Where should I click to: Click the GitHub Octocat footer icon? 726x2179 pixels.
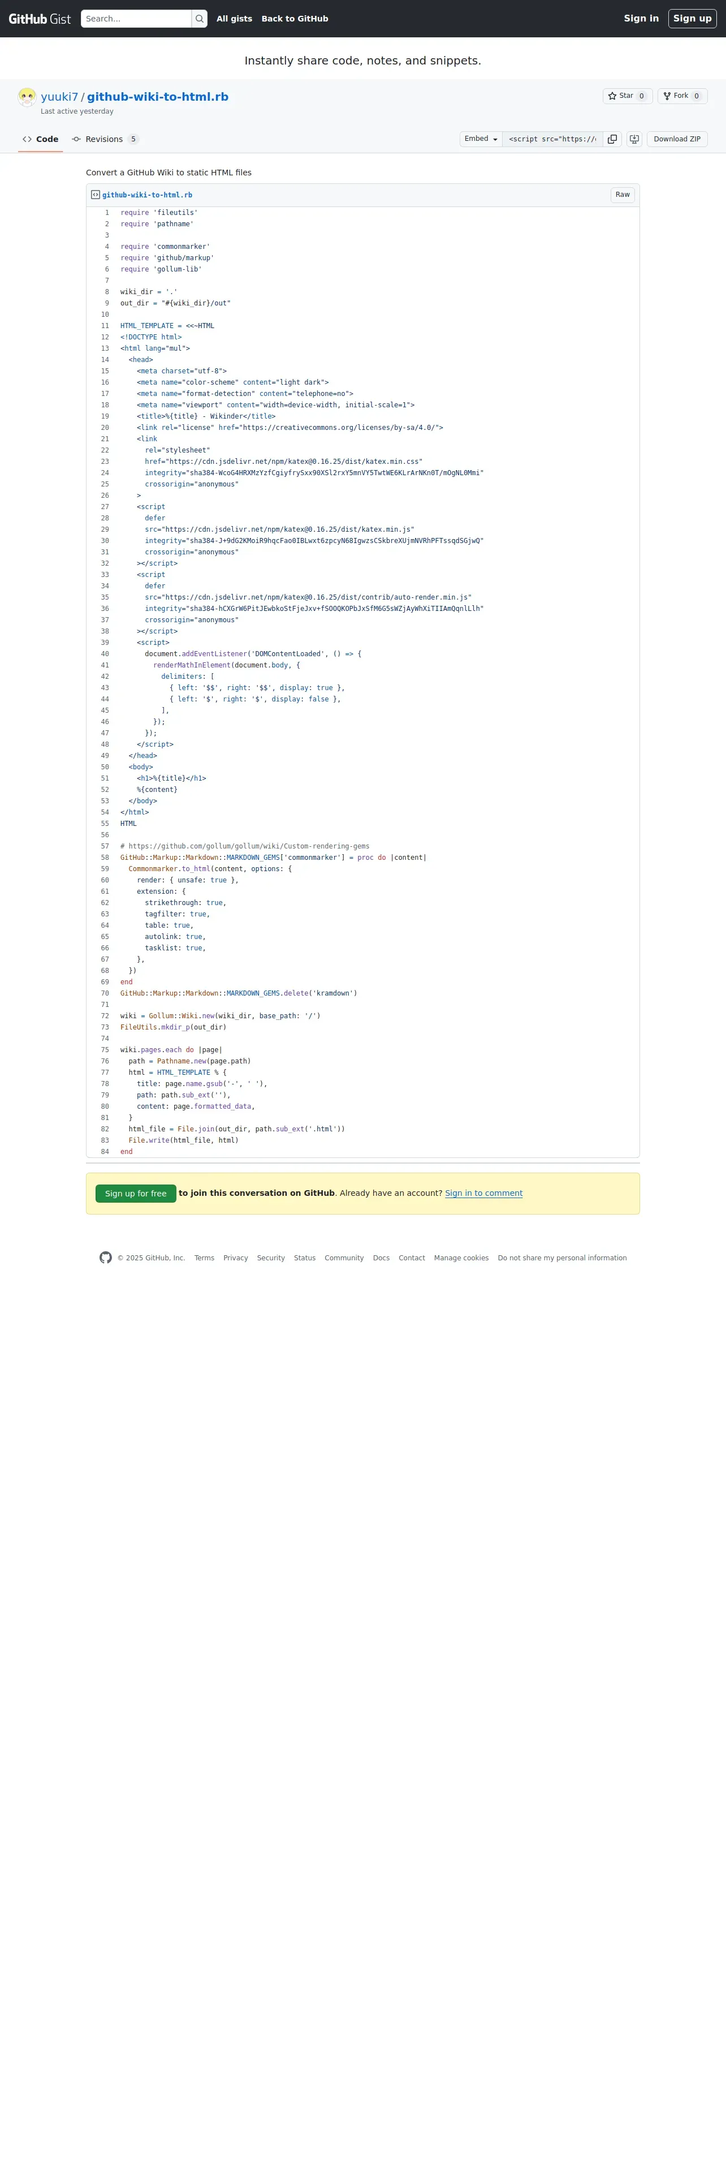(x=106, y=1258)
